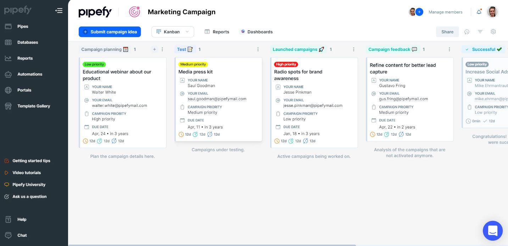
Task: Open Campaign feedback column options menu
Action: tap(450, 50)
